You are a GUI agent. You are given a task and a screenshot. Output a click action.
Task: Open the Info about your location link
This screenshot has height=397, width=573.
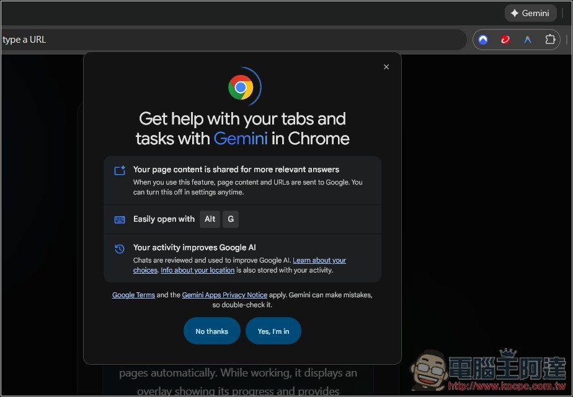click(197, 270)
